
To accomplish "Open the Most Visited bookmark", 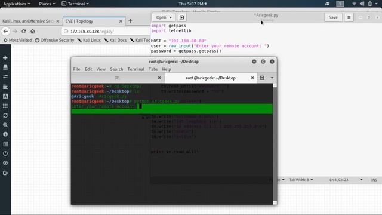I will 17,40.
